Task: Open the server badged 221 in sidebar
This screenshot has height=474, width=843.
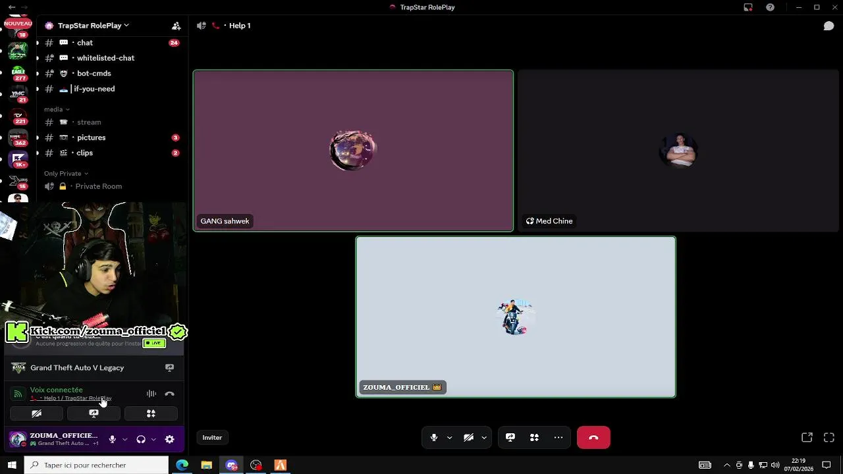Action: pyautogui.click(x=18, y=117)
